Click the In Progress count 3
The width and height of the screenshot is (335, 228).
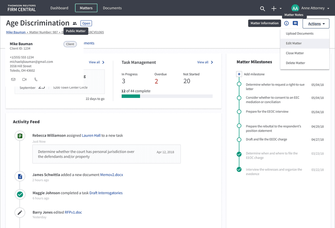click(x=123, y=81)
